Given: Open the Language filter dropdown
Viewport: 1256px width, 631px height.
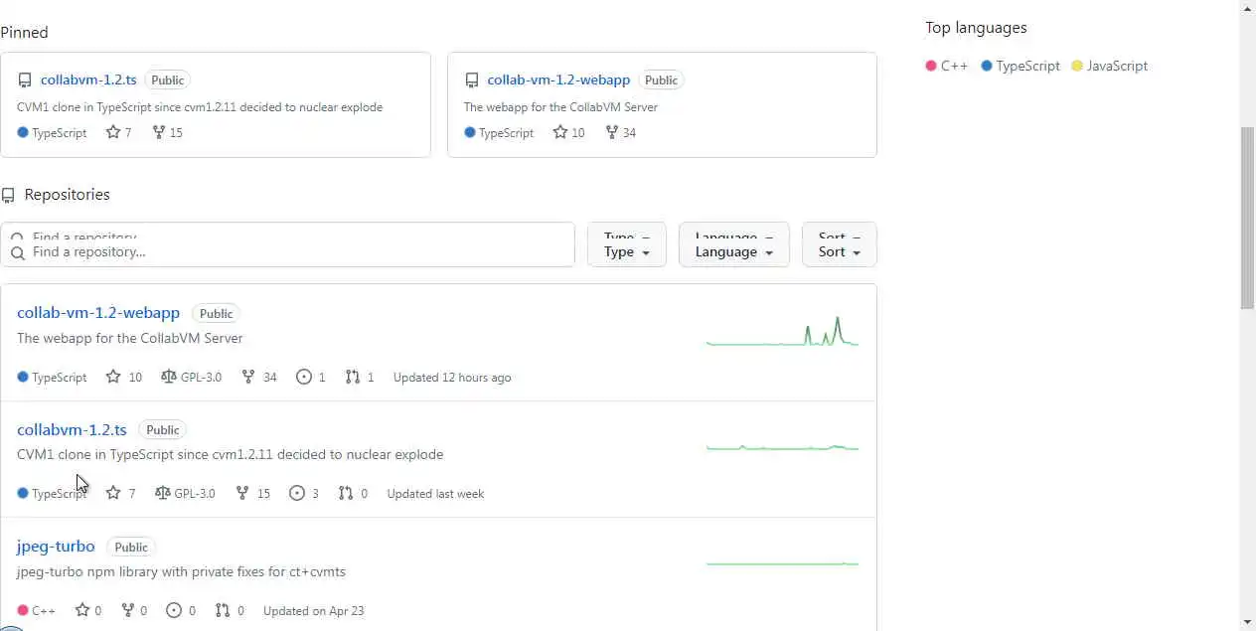Looking at the screenshot, I should (x=734, y=244).
